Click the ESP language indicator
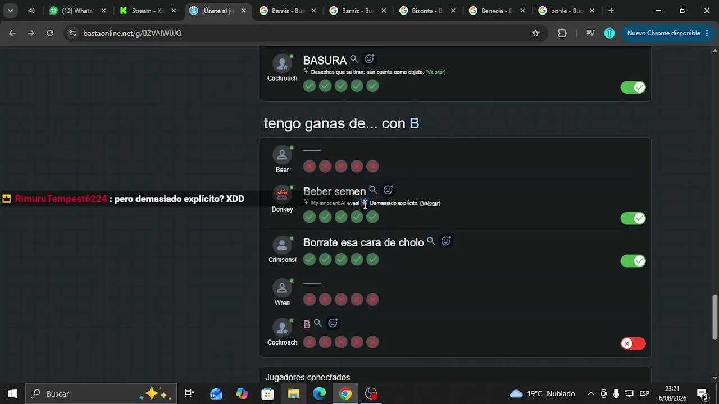This screenshot has height=404, width=719. 644,393
